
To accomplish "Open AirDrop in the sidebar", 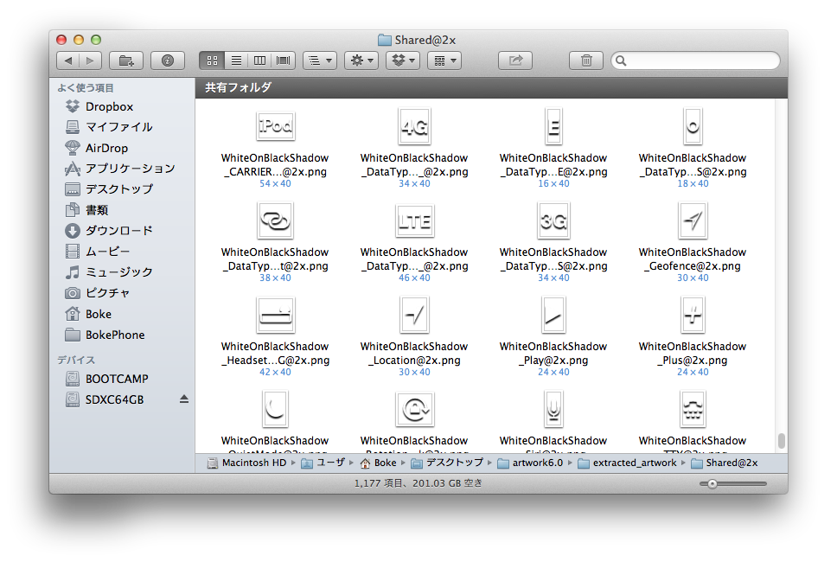I will (97, 148).
